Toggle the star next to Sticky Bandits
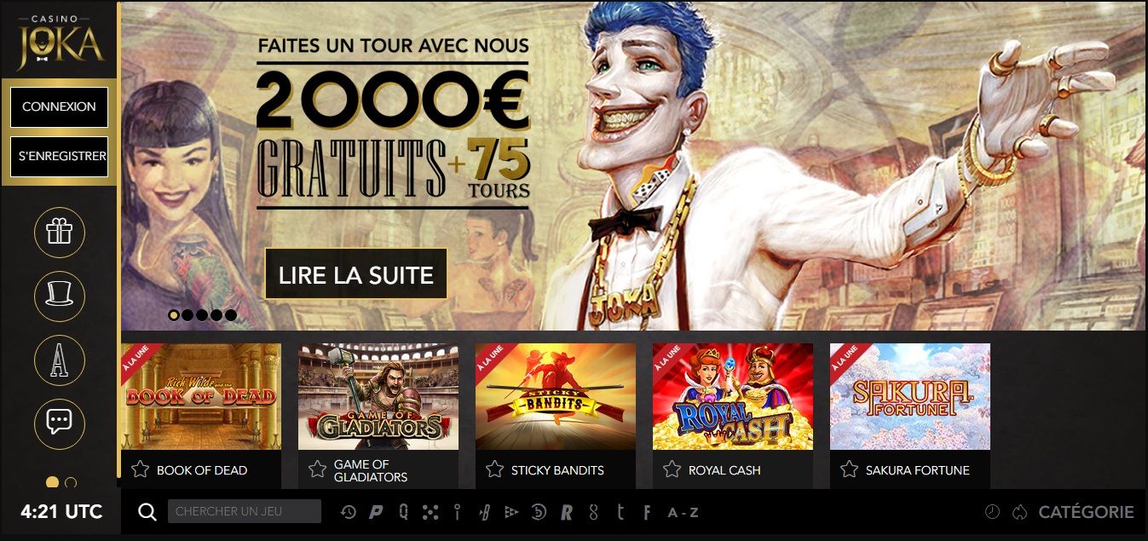 (x=494, y=469)
